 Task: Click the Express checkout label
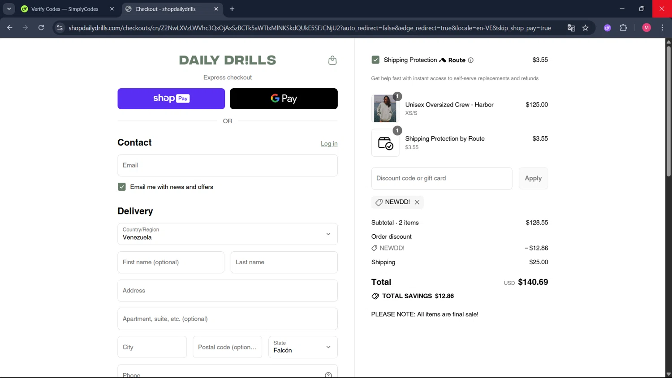[228, 77]
